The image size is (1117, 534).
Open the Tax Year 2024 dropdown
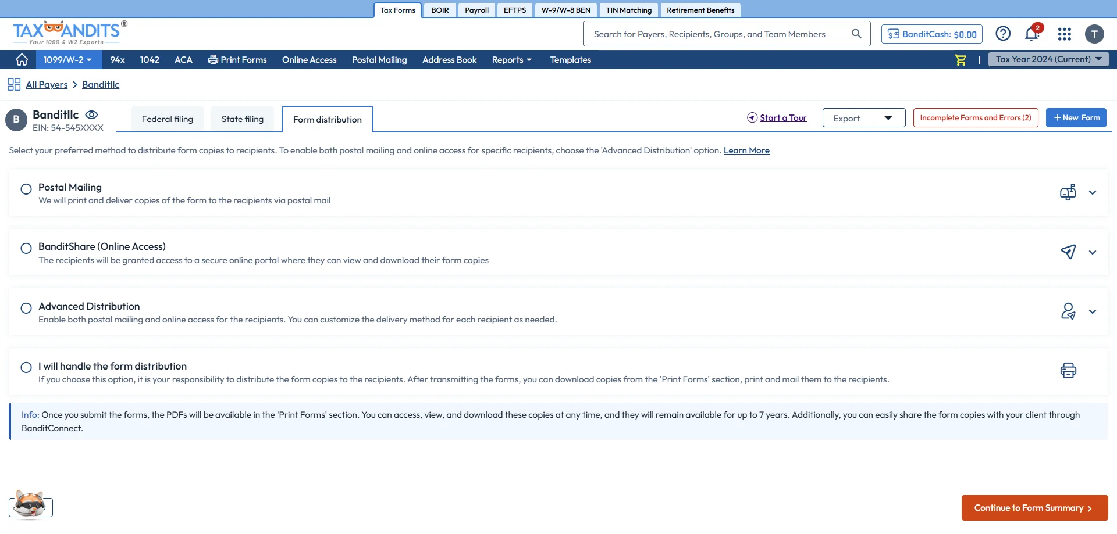tap(1048, 59)
